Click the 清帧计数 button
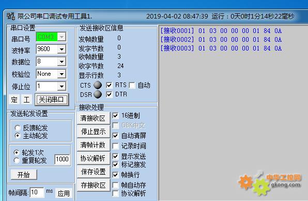 (94, 145)
